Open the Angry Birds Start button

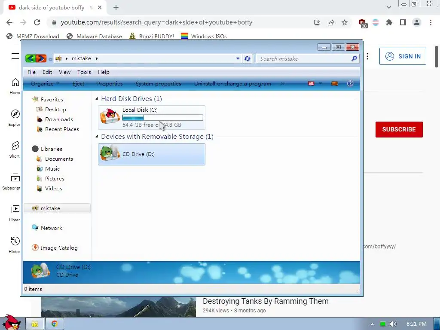11,323
